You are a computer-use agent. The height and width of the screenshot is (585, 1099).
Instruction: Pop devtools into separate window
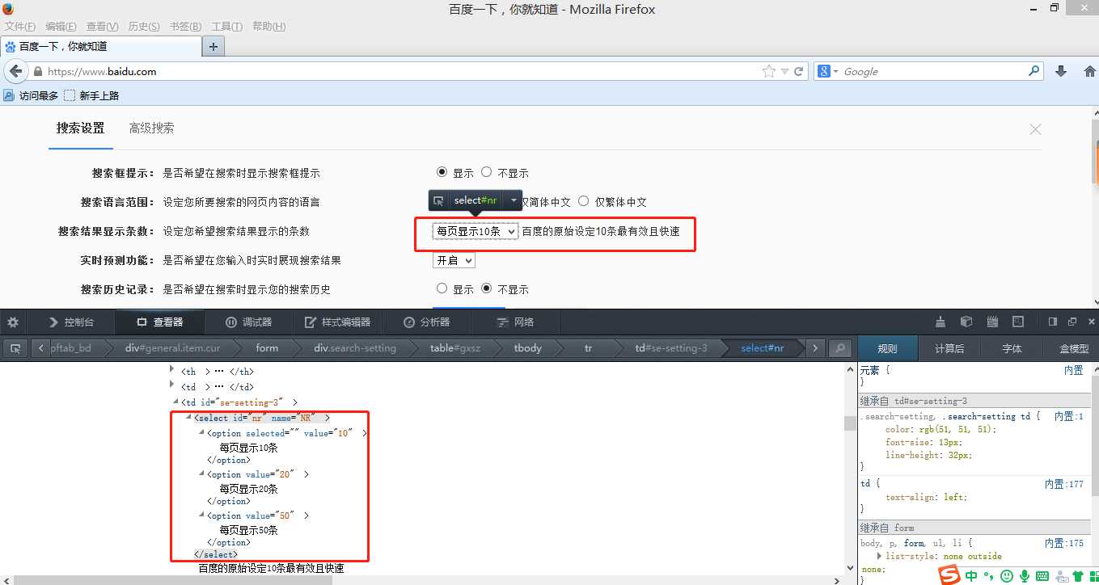pos(1072,322)
